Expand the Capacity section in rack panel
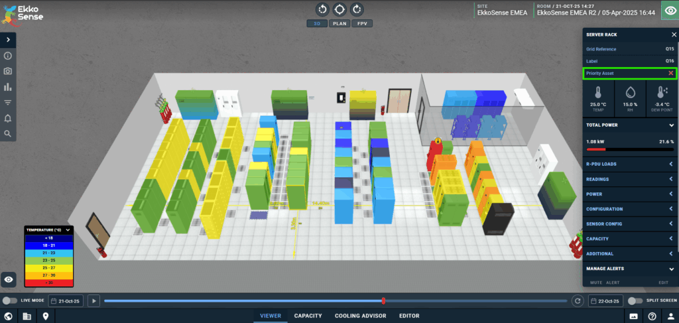The width and height of the screenshot is (679, 323). [x=630, y=239]
